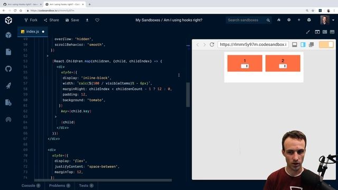Refresh the preview browser

coord(212,44)
